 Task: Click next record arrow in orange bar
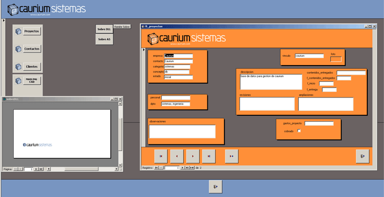click(192, 156)
